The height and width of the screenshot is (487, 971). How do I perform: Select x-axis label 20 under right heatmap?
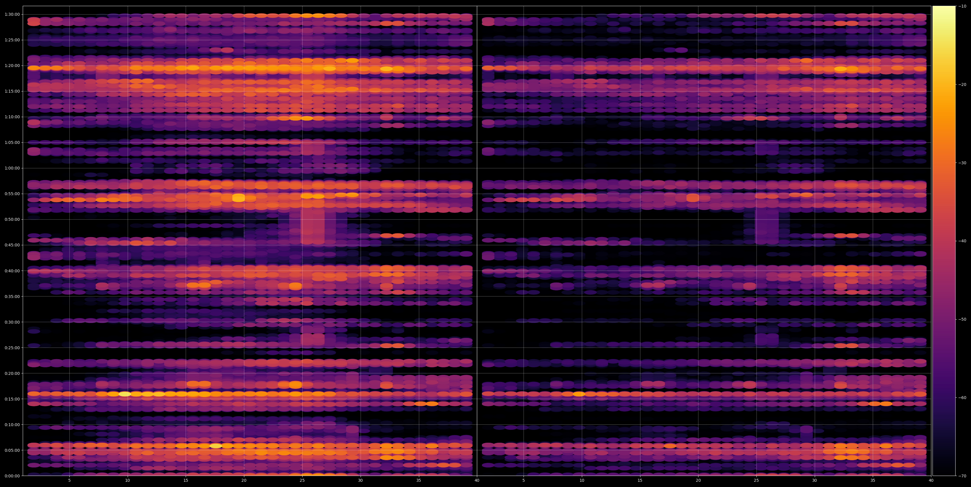(x=698, y=481)
